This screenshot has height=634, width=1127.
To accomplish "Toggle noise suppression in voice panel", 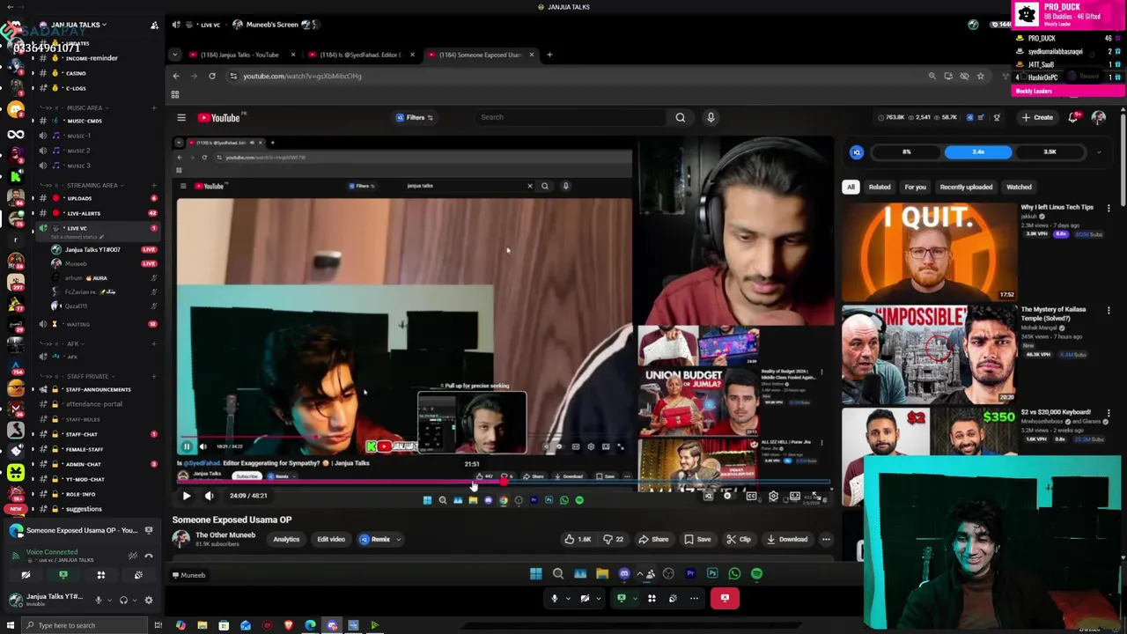I will 132,556.
